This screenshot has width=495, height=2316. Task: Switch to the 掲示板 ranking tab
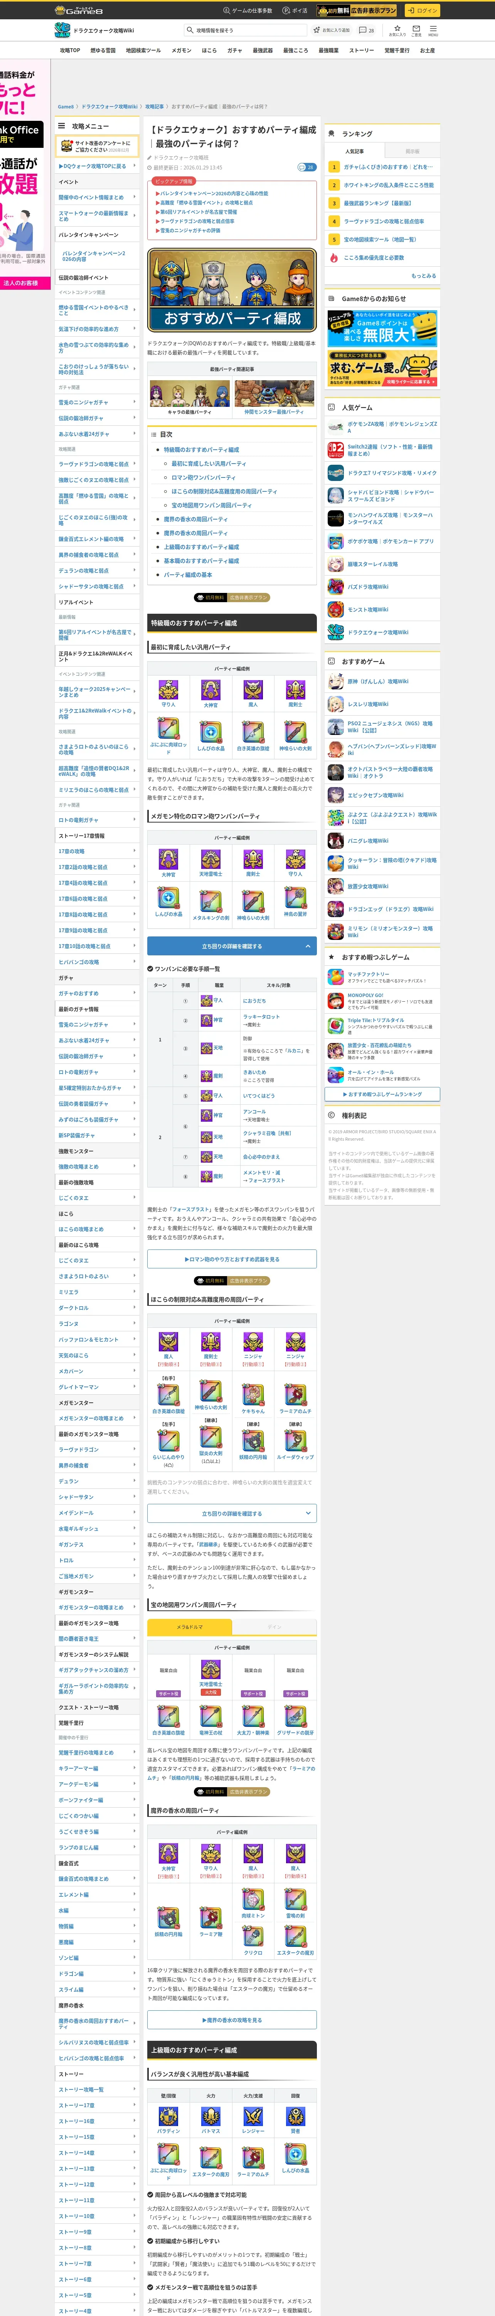[412, 151]
